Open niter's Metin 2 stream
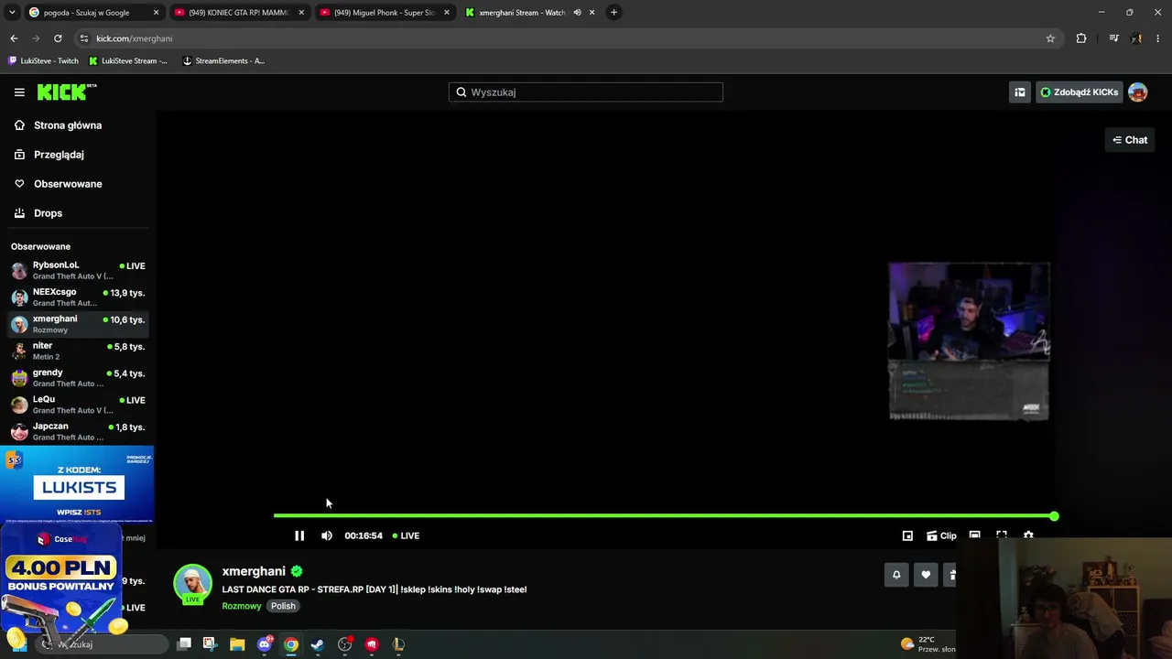This screenshot has height=659, width=1172. pos(78,351)
